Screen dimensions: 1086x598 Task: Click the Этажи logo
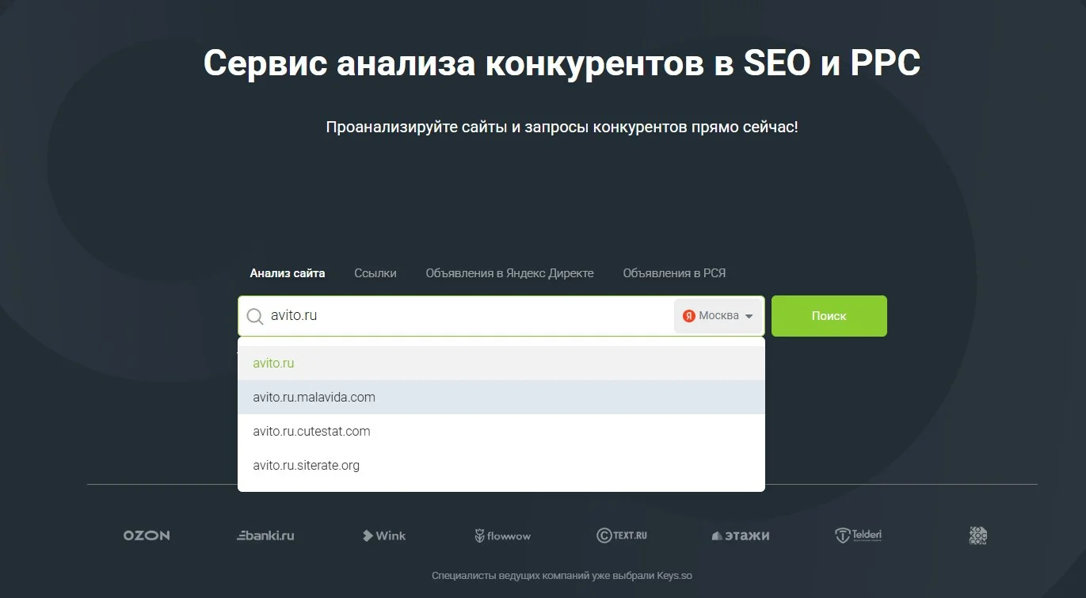tap(741, 535)
